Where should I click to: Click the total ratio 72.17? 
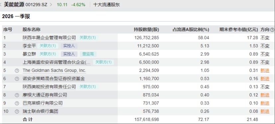tap(204, 119)
